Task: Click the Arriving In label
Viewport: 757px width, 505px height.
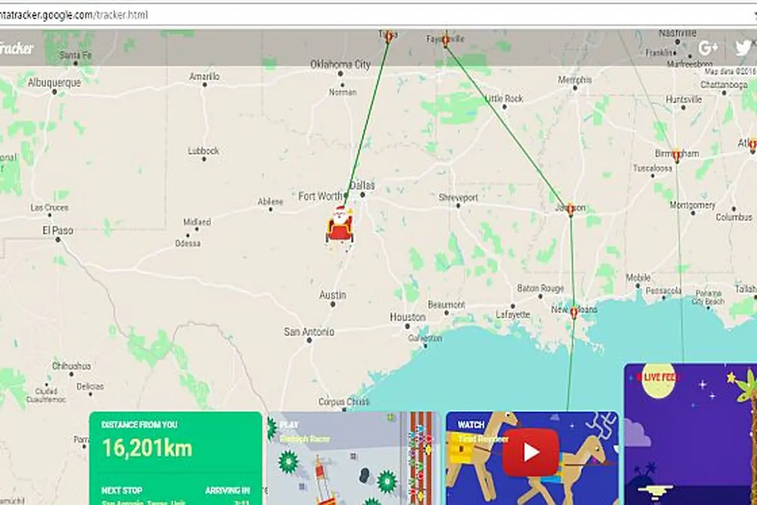Action: tap(227, 490)
